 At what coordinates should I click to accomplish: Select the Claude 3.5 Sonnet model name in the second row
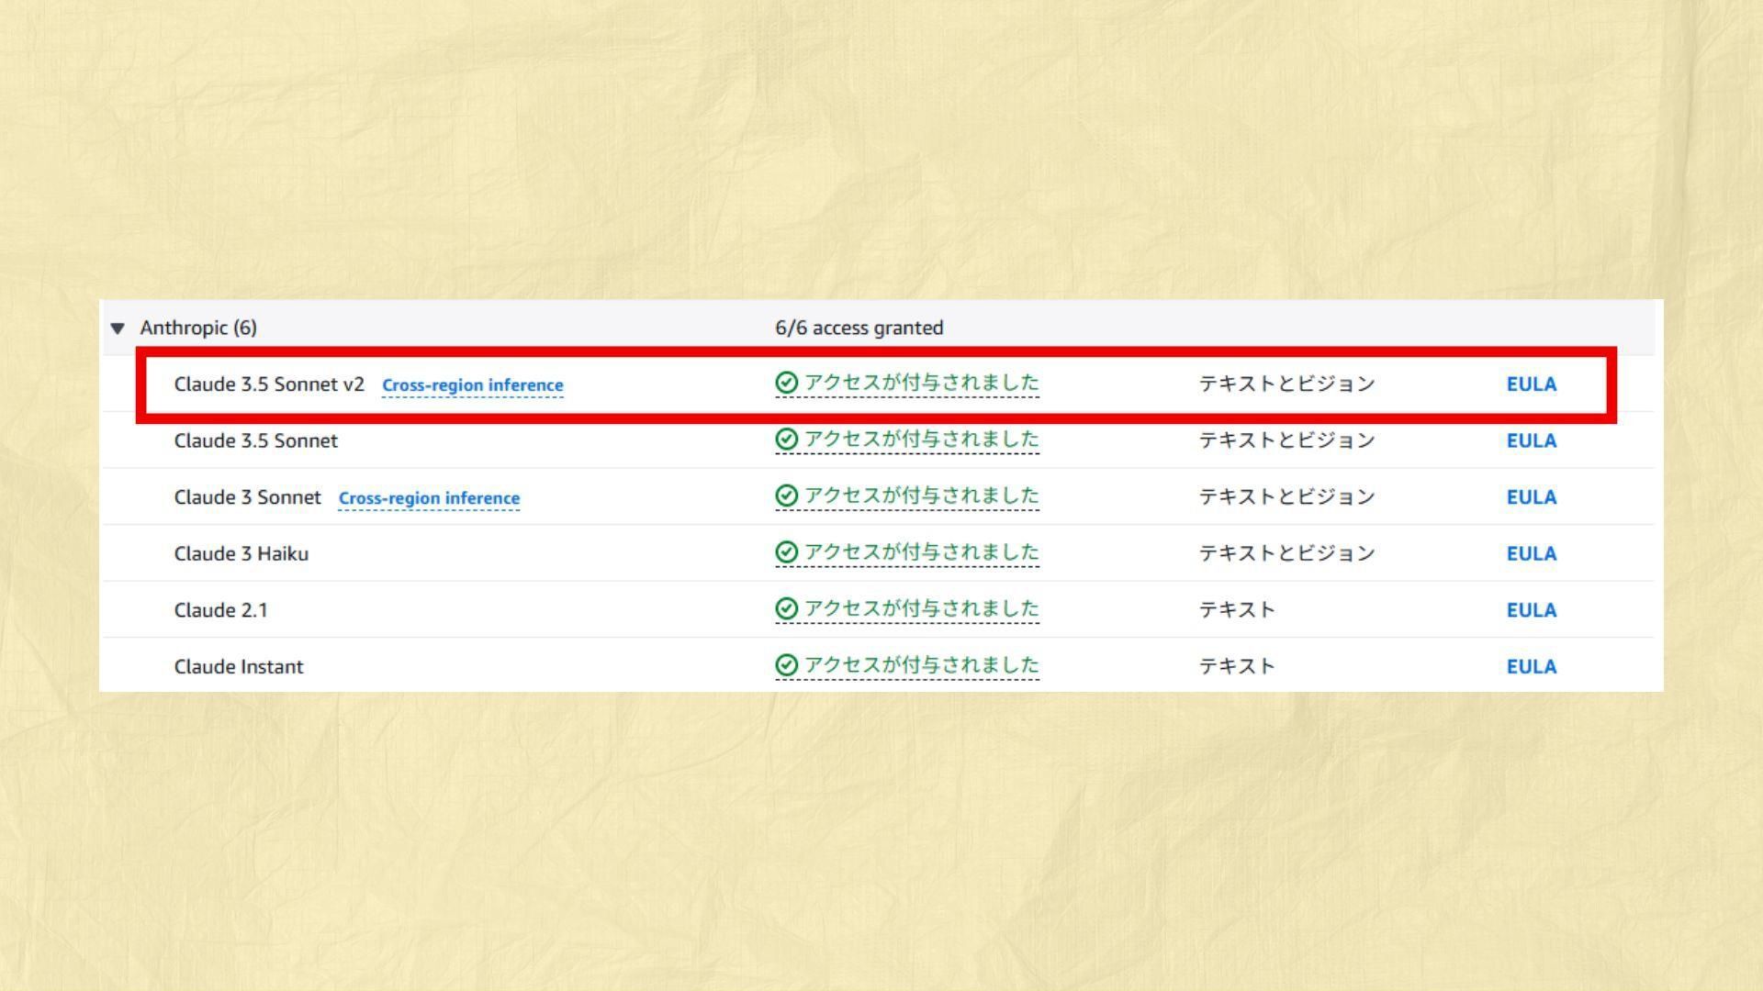coord(256,441)
